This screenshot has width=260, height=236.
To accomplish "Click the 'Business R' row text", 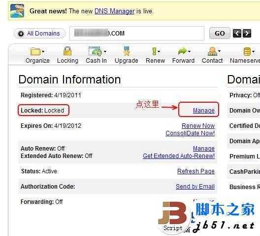I will pyautogui.click(x=245, y=187).
